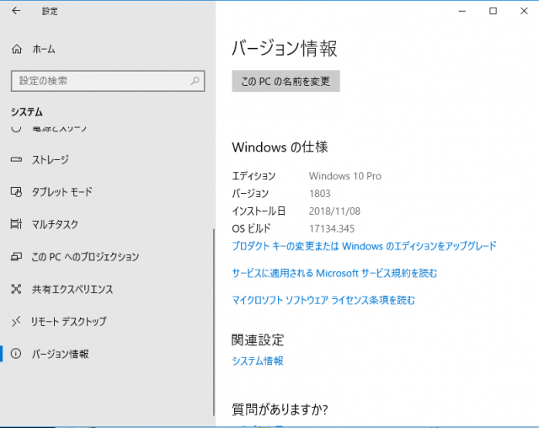Open the プロダクト キーの変更 upgrade link
This screenshot has height=428, width=539.
pyautogui.click(x=364, y=246)
